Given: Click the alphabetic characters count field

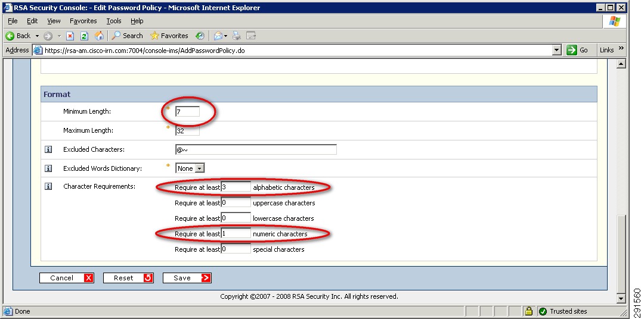Looking at the screenshot, I should pyautogui.click(x=236, y=187).
